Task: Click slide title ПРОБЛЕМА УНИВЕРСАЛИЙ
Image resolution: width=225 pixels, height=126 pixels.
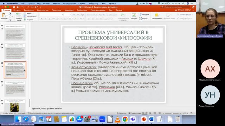Action: [113, 35]
